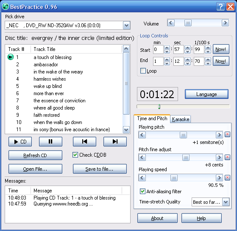Set loop End with Now! button
Viewport: 237px width, 231px height.
(x=221, y=61)
